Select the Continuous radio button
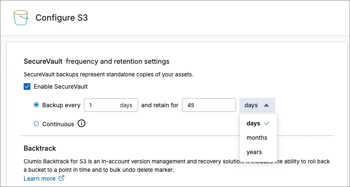 tap(36, 124)
